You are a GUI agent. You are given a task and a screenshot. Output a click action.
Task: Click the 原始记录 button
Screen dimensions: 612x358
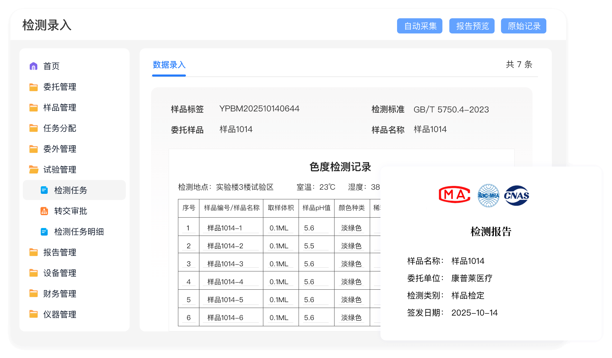click(x=524, y=26)
